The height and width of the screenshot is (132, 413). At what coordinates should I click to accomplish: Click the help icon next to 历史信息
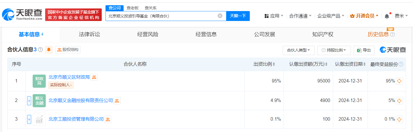tap(392, 35)
